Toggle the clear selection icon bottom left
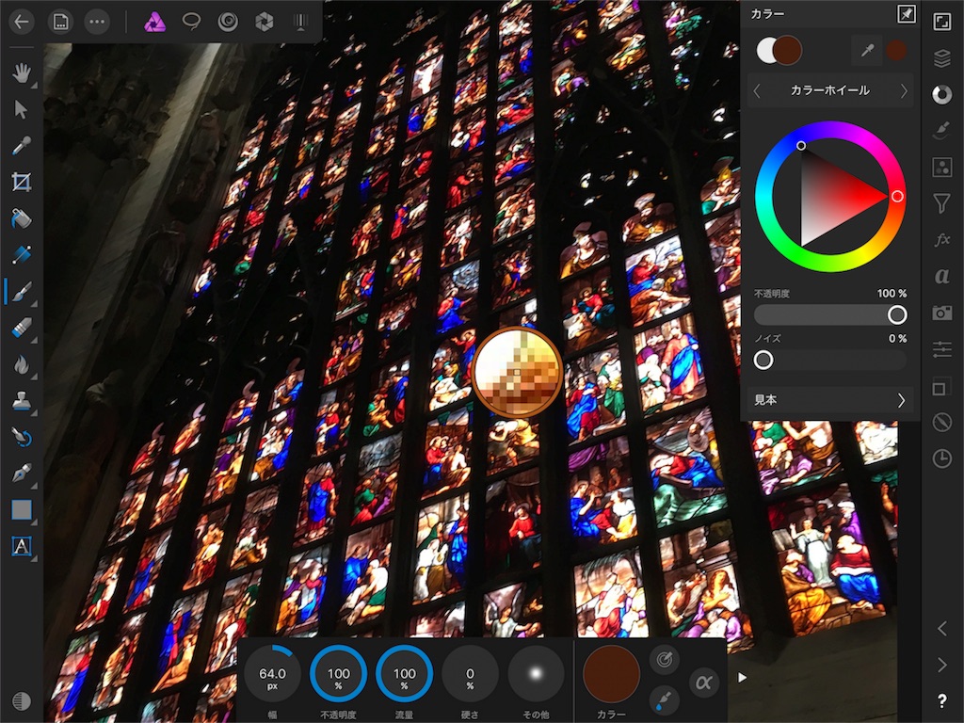The width and height of the screenshot is (964, 723). [x=22, y=700]
